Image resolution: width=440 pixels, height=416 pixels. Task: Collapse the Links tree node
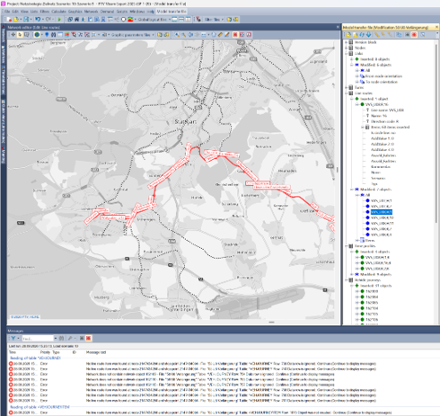pyautogui.click(x=347, y=54)
